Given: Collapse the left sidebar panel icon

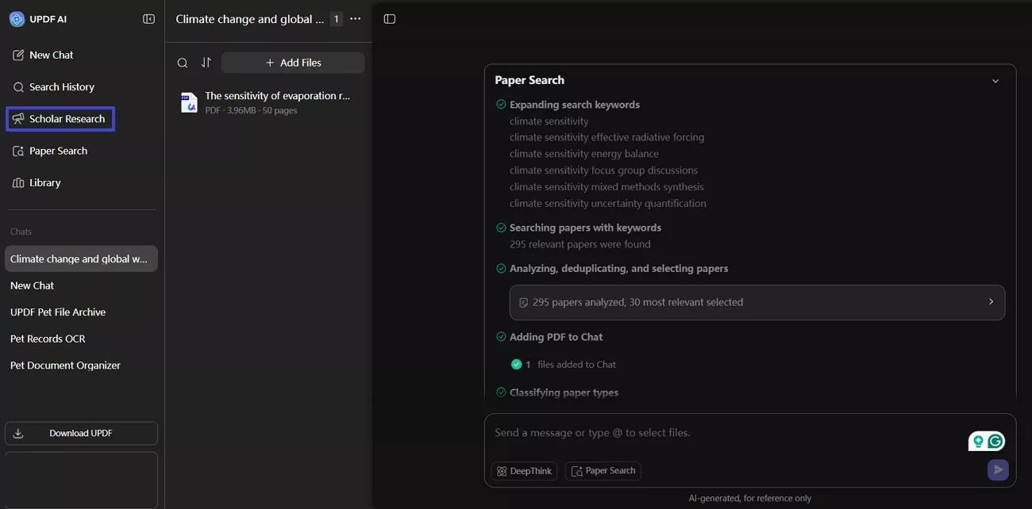Looking at the screenshot, I should point(148,19).
